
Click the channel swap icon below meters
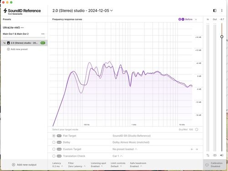[x=208, y=155]
